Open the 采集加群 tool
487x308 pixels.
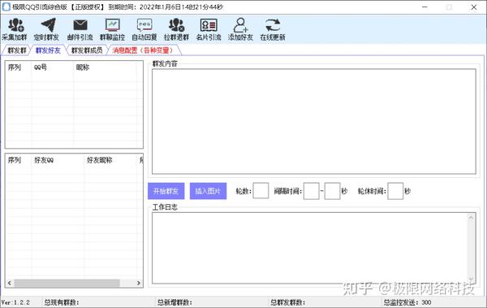[15, 29]
